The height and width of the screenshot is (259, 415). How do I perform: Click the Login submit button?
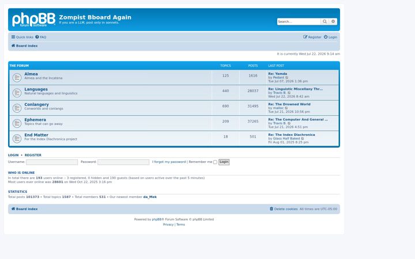tap(224, 162)
